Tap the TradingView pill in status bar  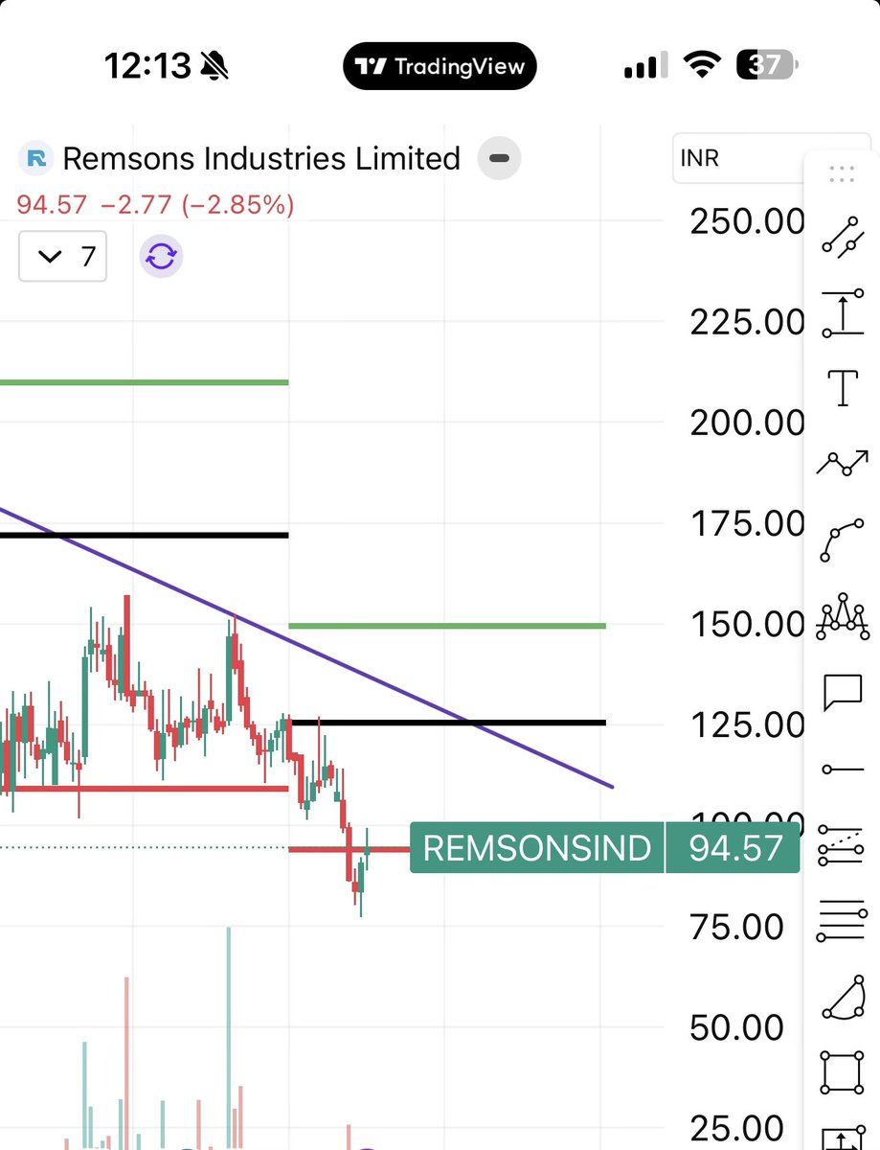click(x=440, y=66)
